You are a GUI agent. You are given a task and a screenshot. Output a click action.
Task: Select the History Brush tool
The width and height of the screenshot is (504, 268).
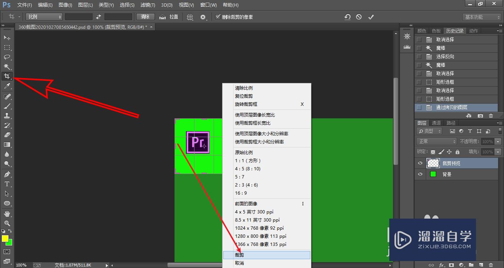[7, 125]
